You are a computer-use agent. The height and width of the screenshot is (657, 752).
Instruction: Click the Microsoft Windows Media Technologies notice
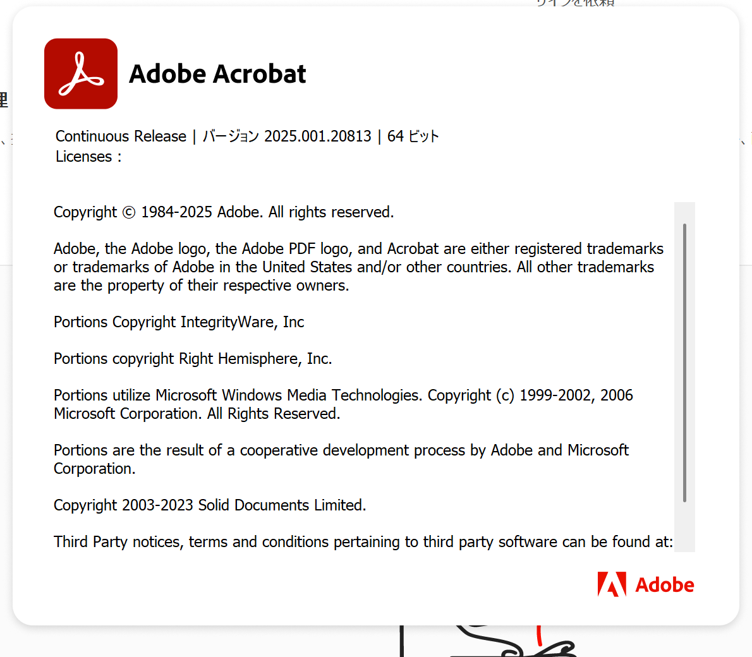pos(343,404)
